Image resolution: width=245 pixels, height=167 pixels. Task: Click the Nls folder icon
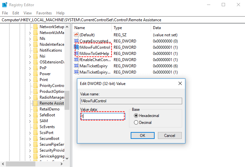36,39
